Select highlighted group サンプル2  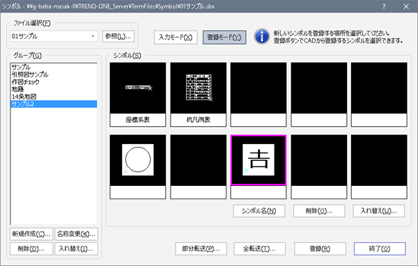click(54, 104)
